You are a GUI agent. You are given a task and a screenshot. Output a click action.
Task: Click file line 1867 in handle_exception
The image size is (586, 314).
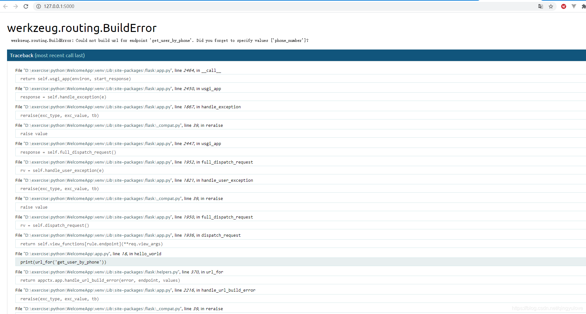(128, 107)
